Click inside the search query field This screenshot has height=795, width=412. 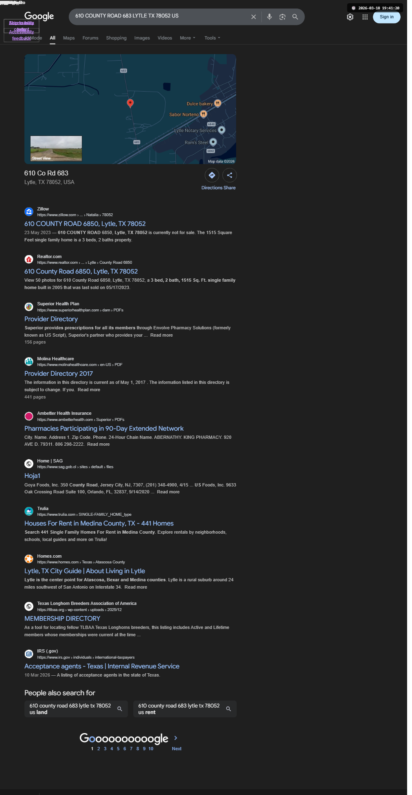click(160, 16)
